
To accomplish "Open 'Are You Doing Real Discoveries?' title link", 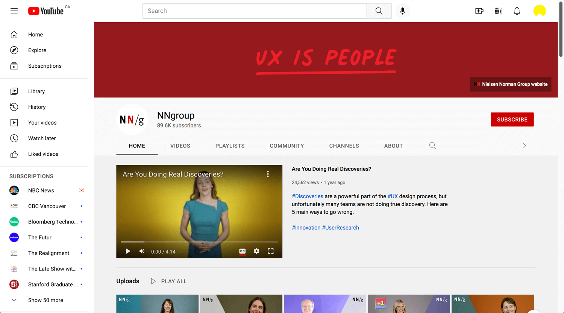I will (x=331, y=169).
